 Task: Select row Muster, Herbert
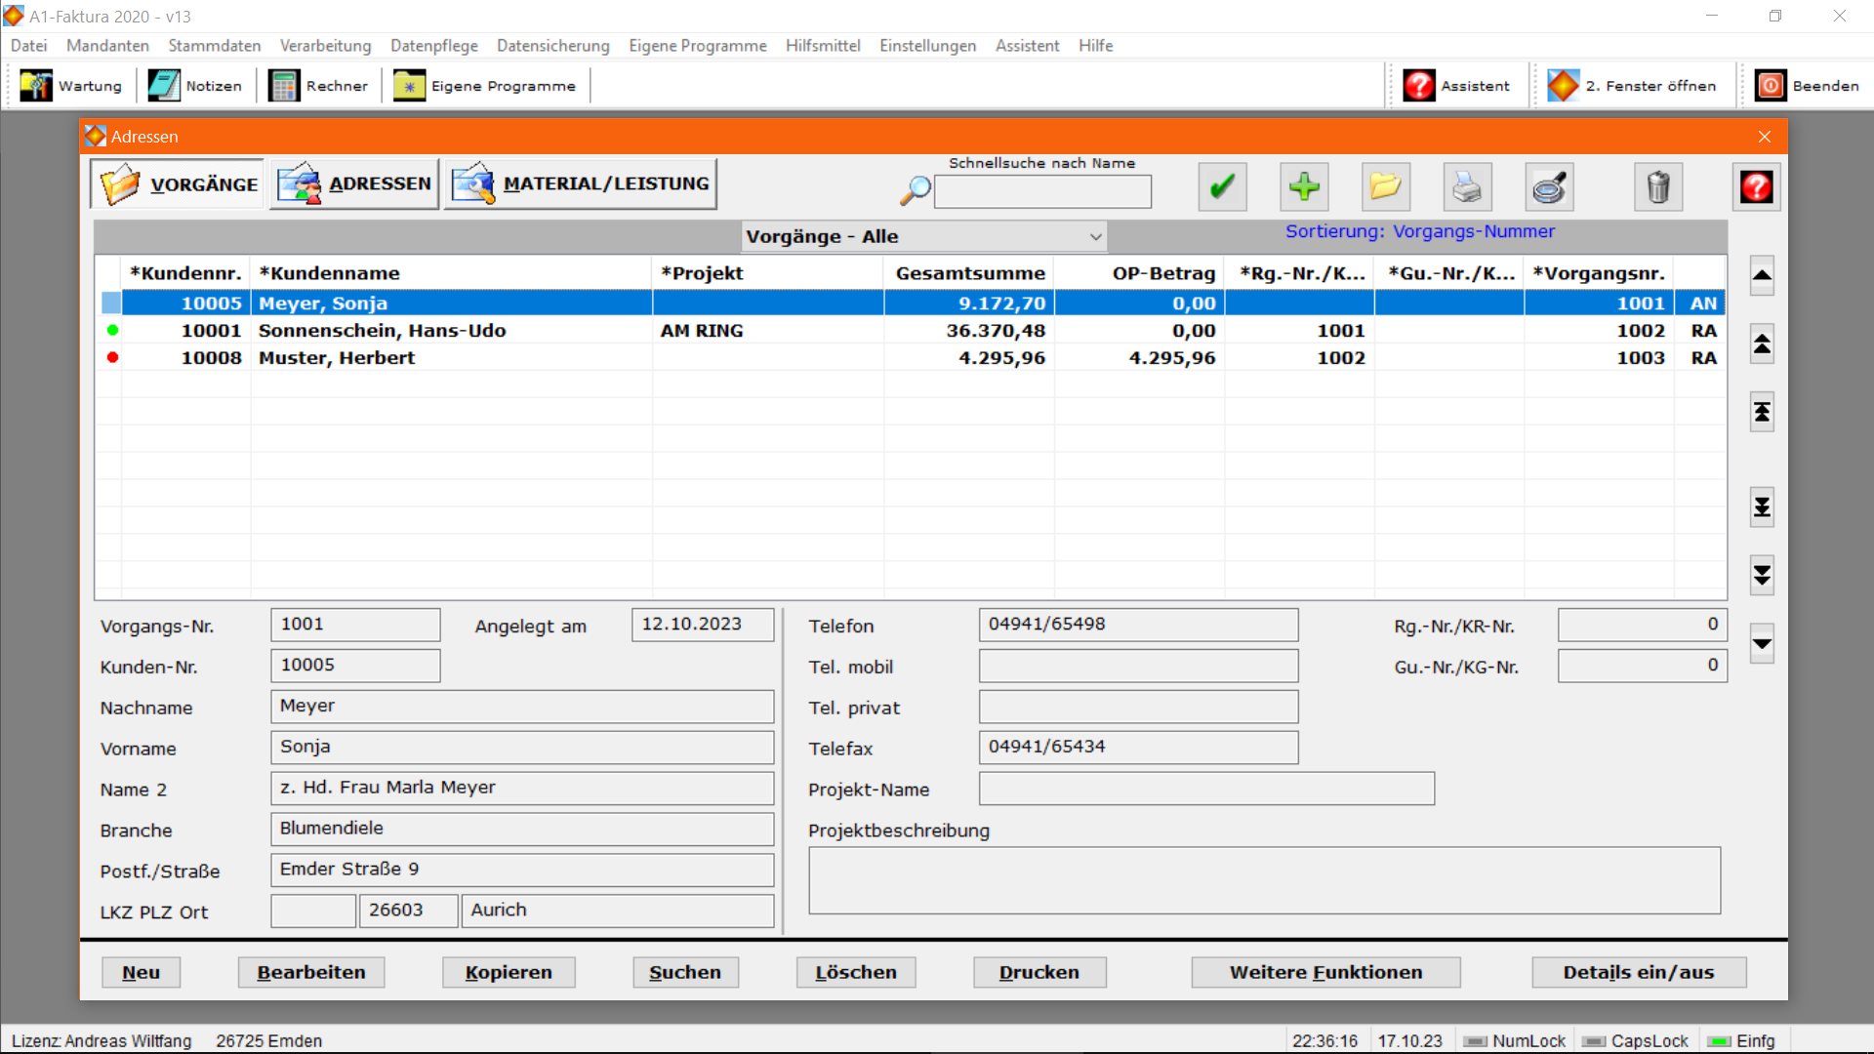pos(912,358)
